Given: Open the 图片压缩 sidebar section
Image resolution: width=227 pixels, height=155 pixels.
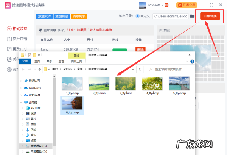Looking at the screenshot, I should 18,39.
